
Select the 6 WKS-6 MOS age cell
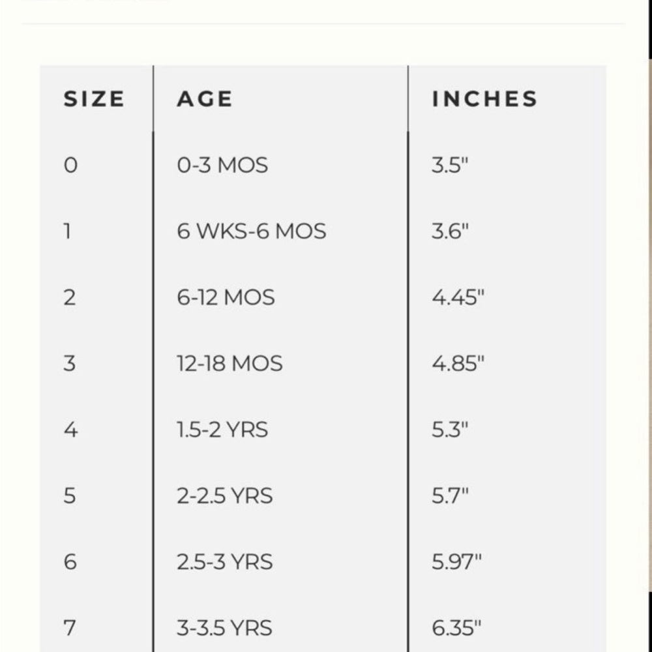[251, 231]
